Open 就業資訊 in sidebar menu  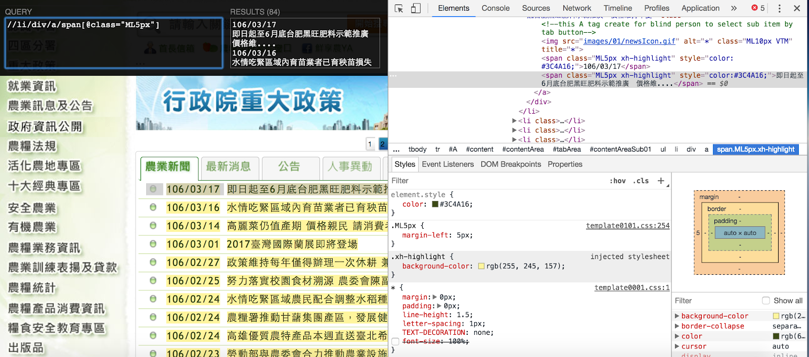click(x=32, y=86)
